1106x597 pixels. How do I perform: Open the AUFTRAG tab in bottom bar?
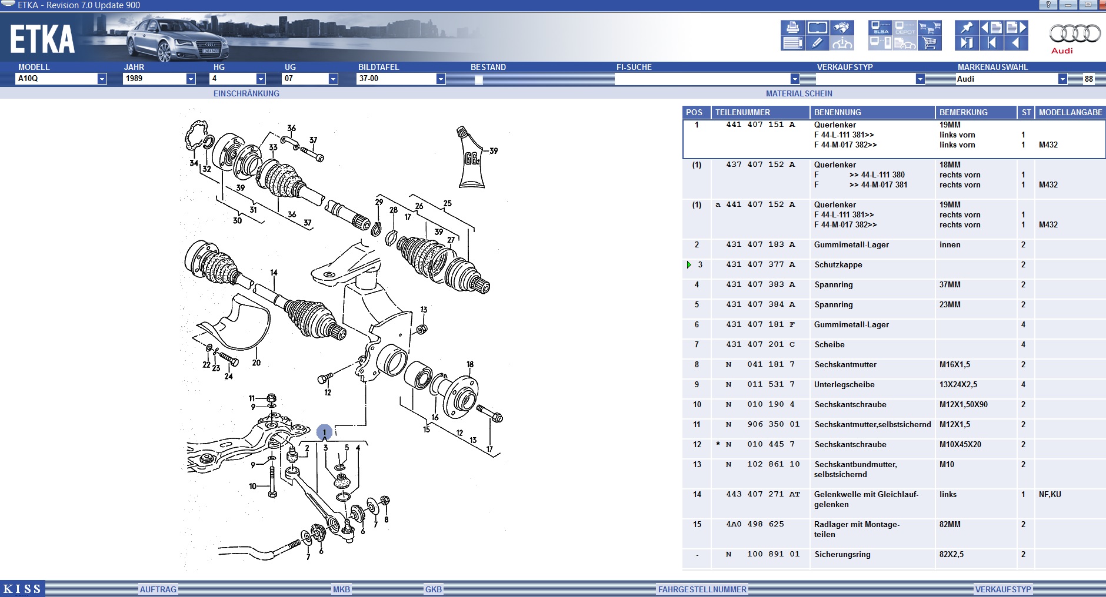click(158, 589)
